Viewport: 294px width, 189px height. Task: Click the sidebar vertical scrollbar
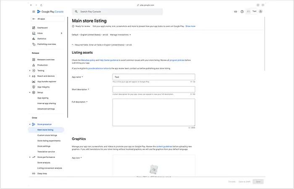point(68,68)
